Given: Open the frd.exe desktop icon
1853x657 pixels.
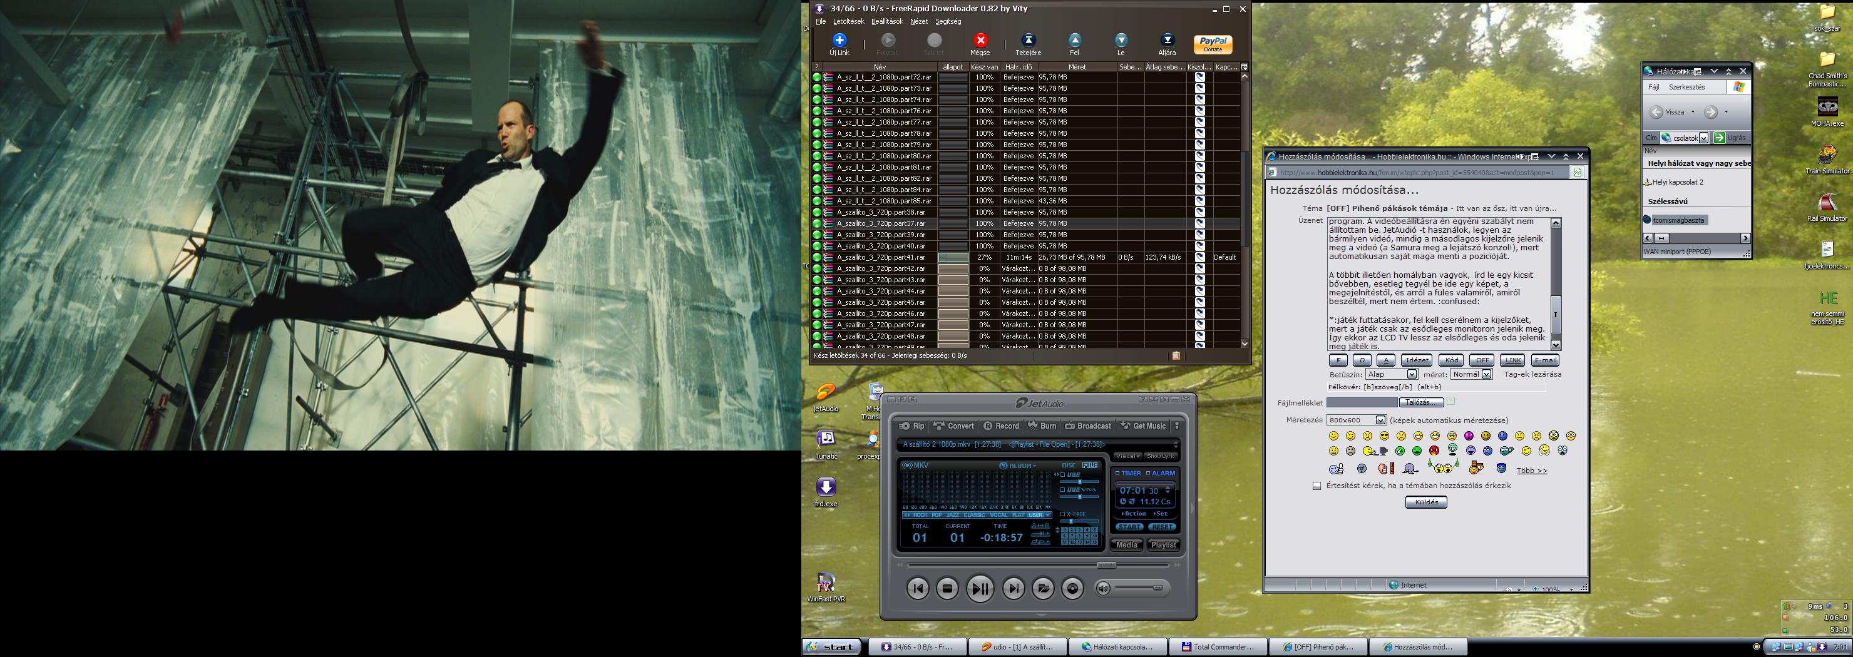Looking at the screenshot, I should coord(826,492).
